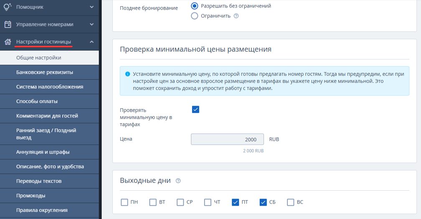
Task: Open Аннуляция и штрафы menu item
Action: click(49, 152)
